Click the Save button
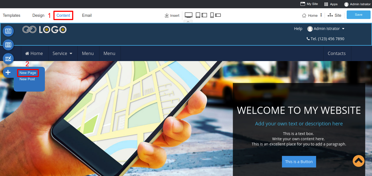 click(359, 15)
